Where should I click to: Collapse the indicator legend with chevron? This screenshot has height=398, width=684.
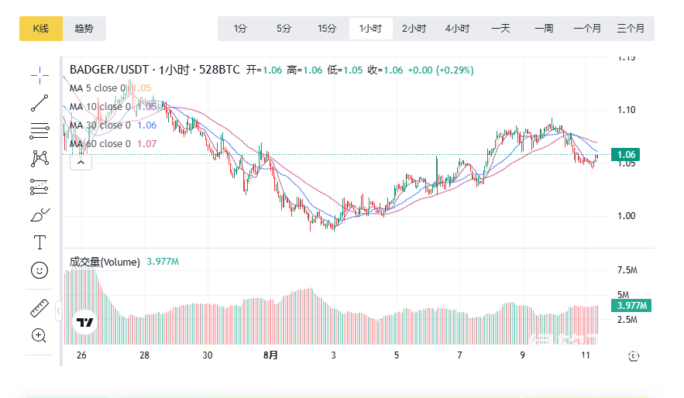82,162
